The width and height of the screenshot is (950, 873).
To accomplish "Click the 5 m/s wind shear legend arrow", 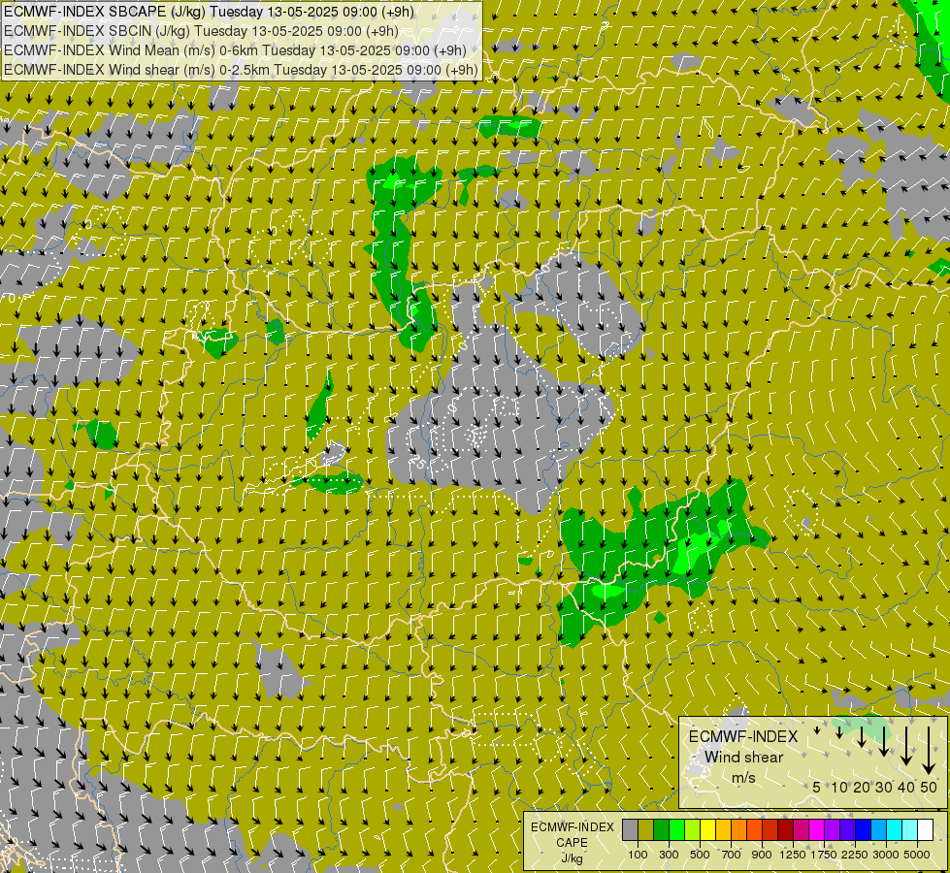I will click(x=817, y=730).
